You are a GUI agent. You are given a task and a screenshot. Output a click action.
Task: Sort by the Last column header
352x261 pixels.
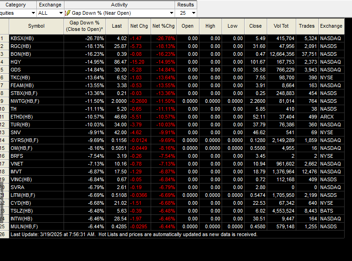(117, 26)
